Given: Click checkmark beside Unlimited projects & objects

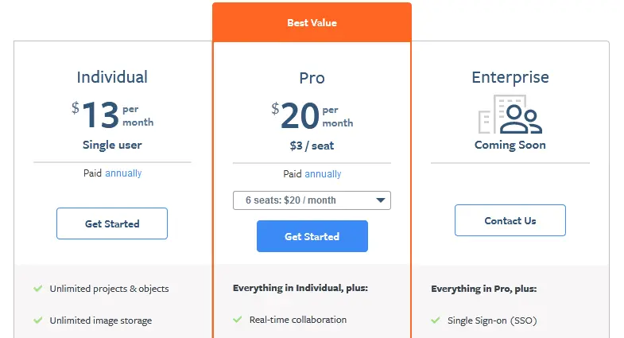Looking at the screenshot, I should 37,289.
